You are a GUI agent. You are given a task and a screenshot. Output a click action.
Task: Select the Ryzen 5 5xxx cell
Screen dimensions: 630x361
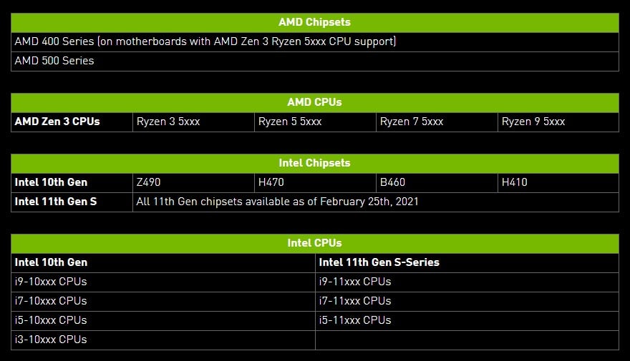coord(315,122)
